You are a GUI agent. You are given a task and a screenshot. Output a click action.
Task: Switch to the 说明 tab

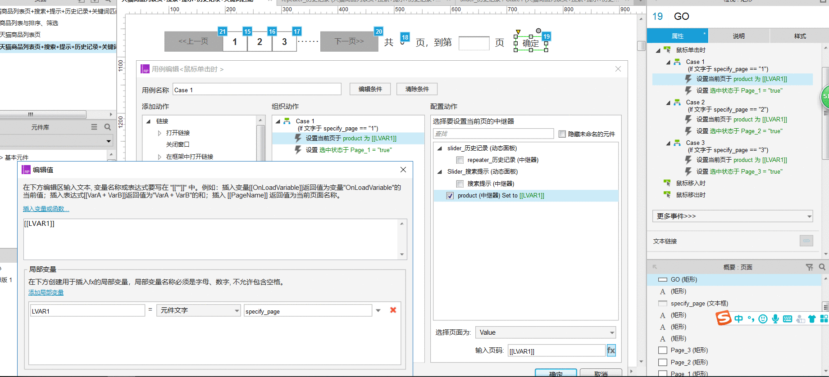[x=738, y=36]
